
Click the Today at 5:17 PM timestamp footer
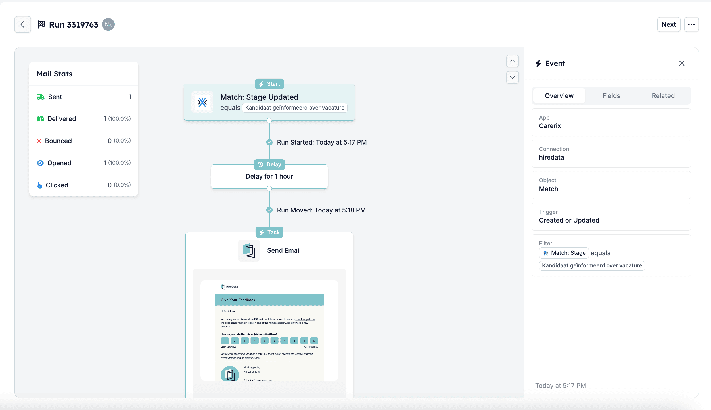[561, 386]
